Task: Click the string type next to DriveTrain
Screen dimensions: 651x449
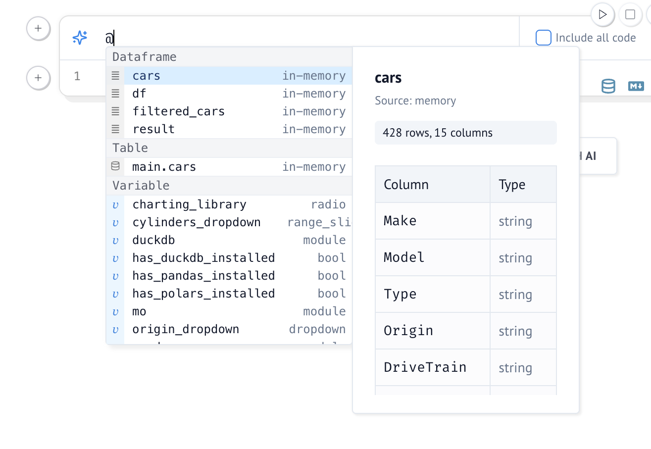Action: coord(515,368)
